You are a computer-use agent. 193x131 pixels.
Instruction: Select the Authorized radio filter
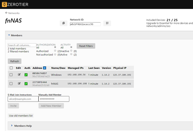click(x=55, y=51)
